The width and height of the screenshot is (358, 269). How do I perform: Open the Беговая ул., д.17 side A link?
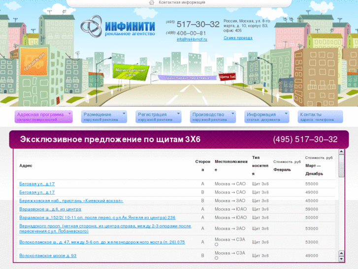37,184
